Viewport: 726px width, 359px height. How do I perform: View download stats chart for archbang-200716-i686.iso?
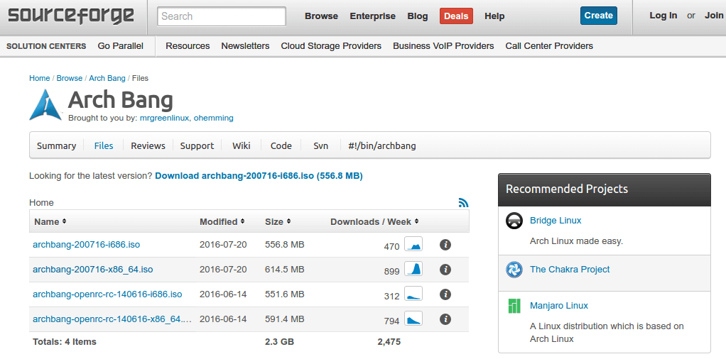click(413, 245)
